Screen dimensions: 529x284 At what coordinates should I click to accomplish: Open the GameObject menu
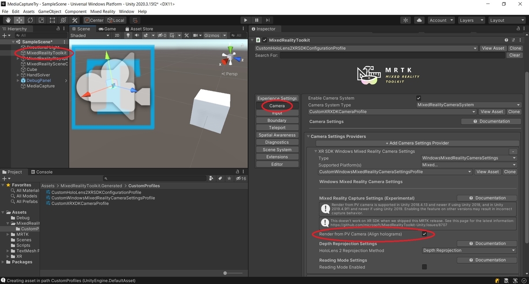click(49, 11)
